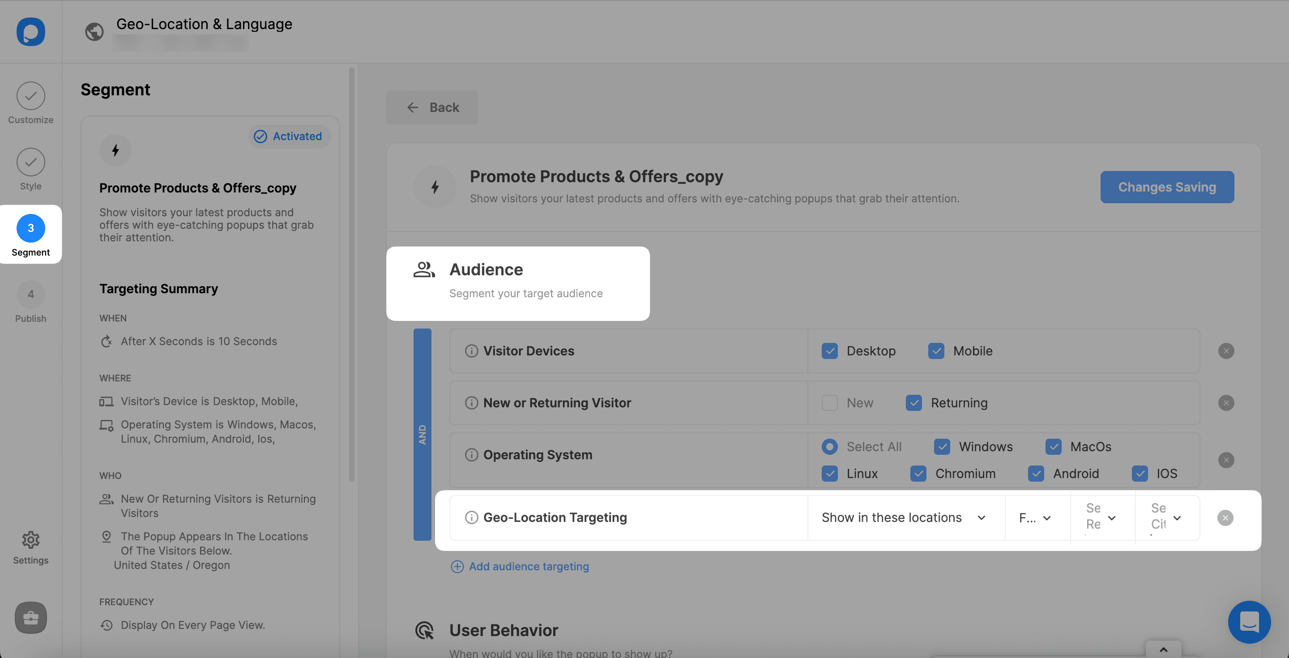The width and height of the screenshot is (1289, 658).
Task: Go to the Publish step
Action: pos(30,302)
